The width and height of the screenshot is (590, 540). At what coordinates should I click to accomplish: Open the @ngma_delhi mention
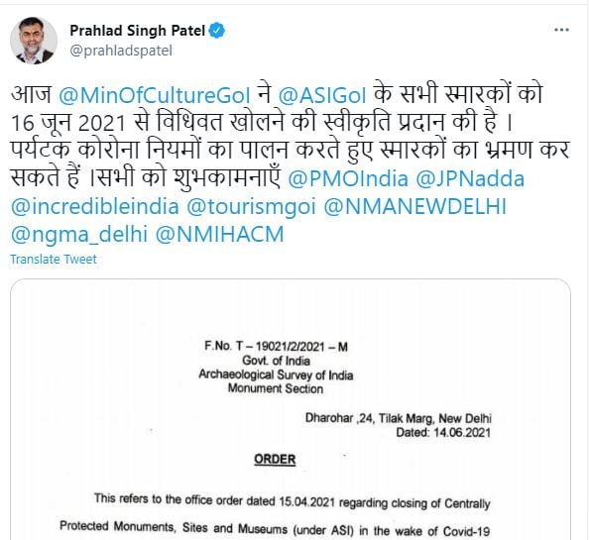tap(79, 234)
